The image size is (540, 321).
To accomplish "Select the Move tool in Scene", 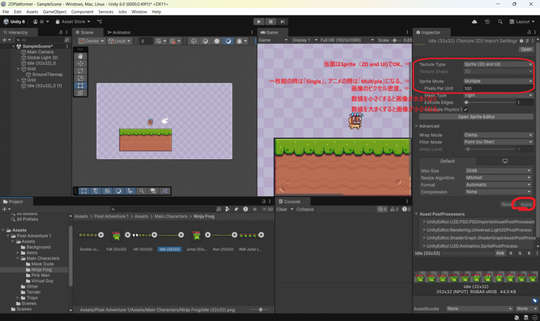I will click(80, 63).
